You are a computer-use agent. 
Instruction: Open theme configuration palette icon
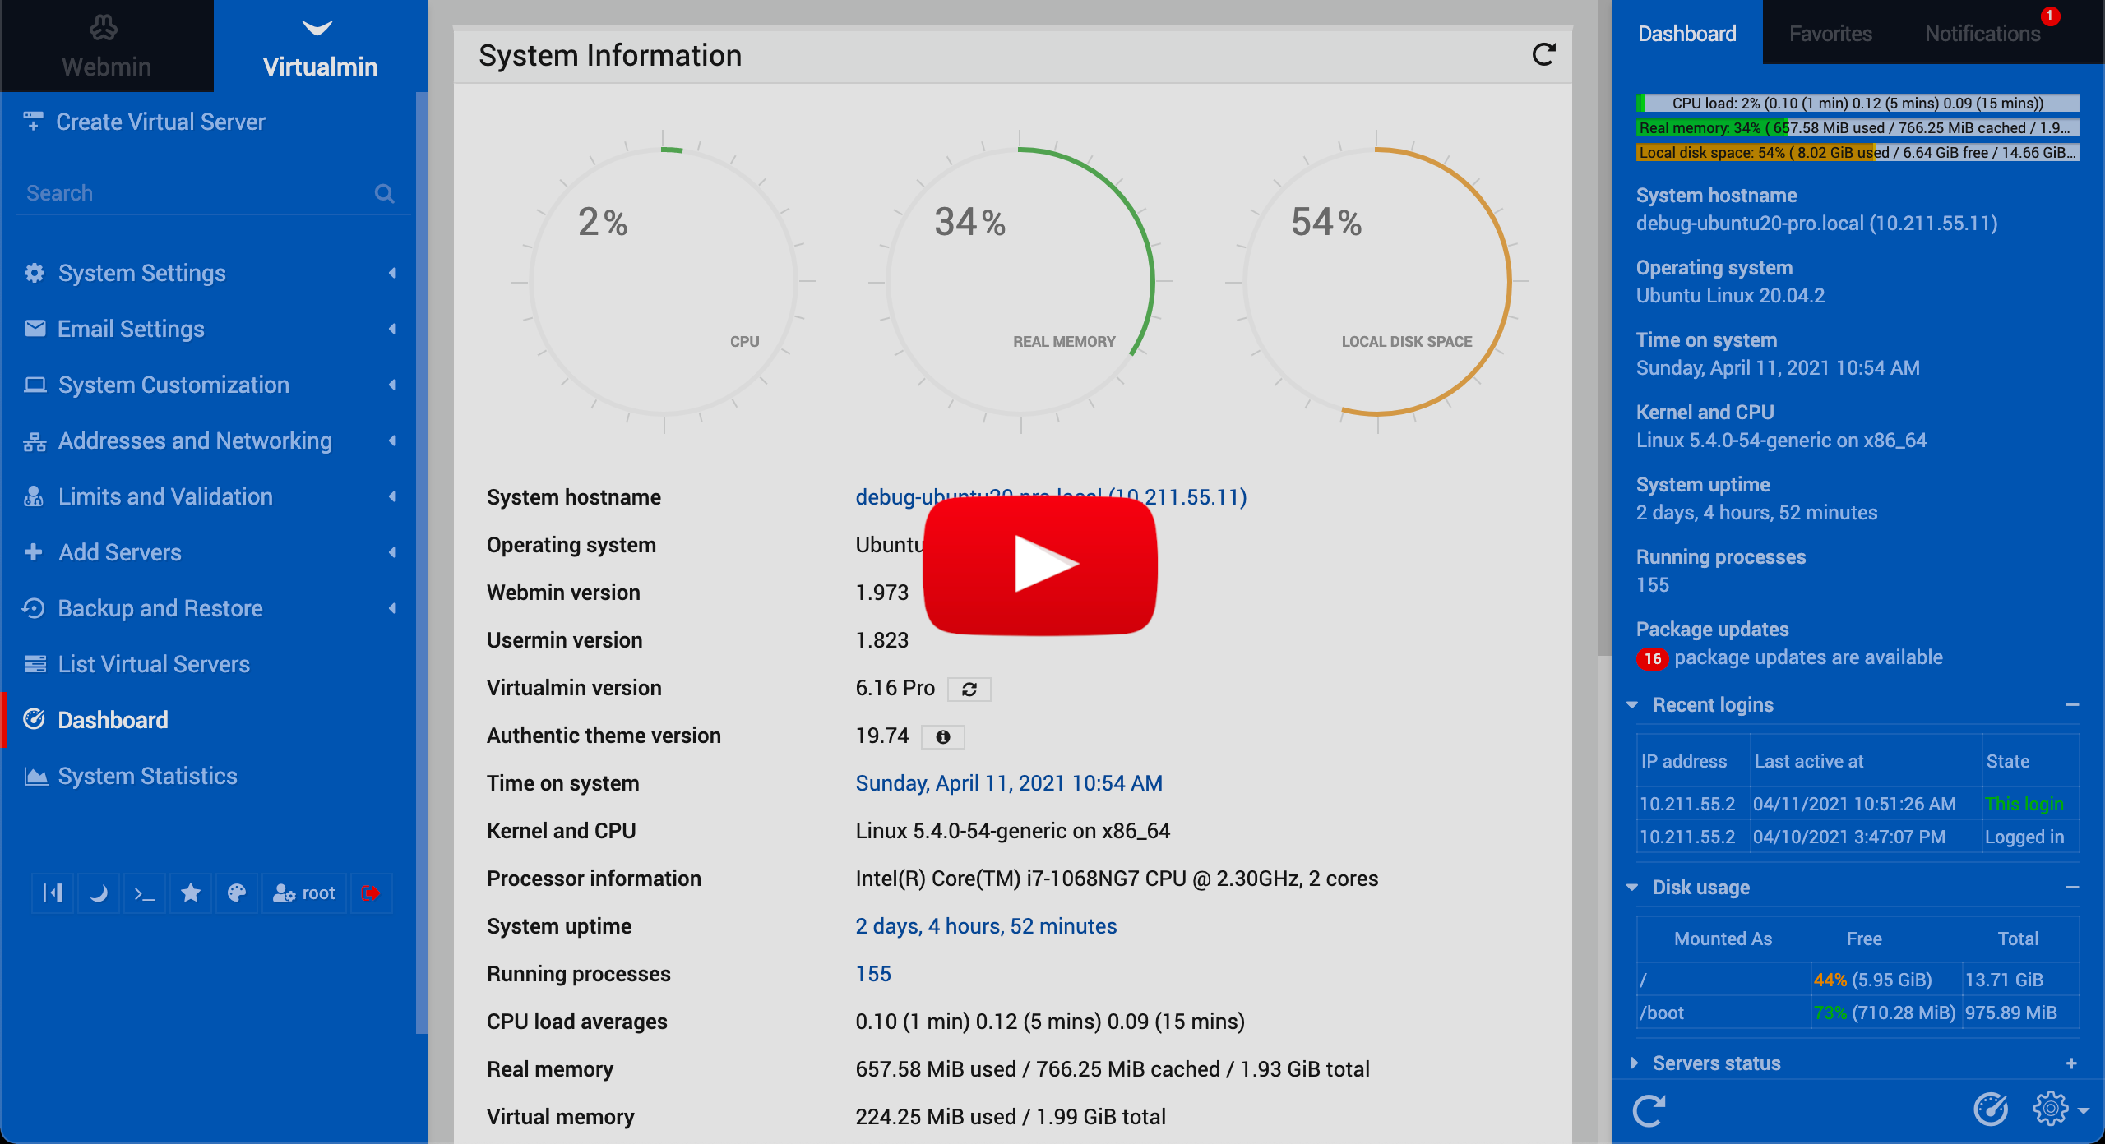pyautogui.click(x=237, y=893)
